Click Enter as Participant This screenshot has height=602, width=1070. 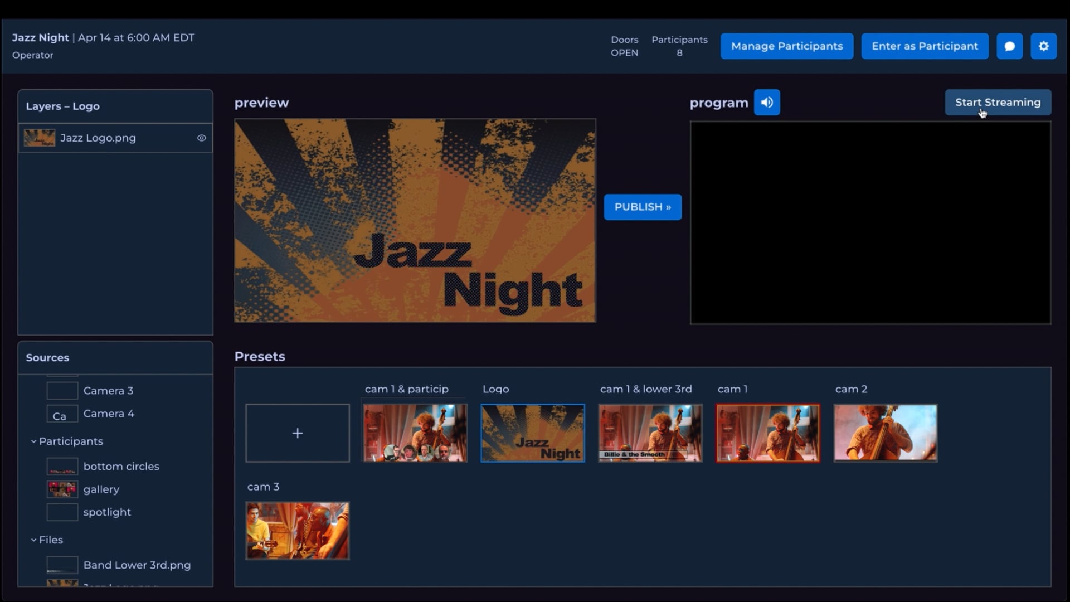point(925,46)
